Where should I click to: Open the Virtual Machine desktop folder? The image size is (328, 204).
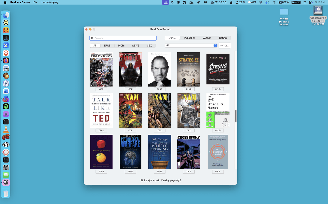point(284,12)
